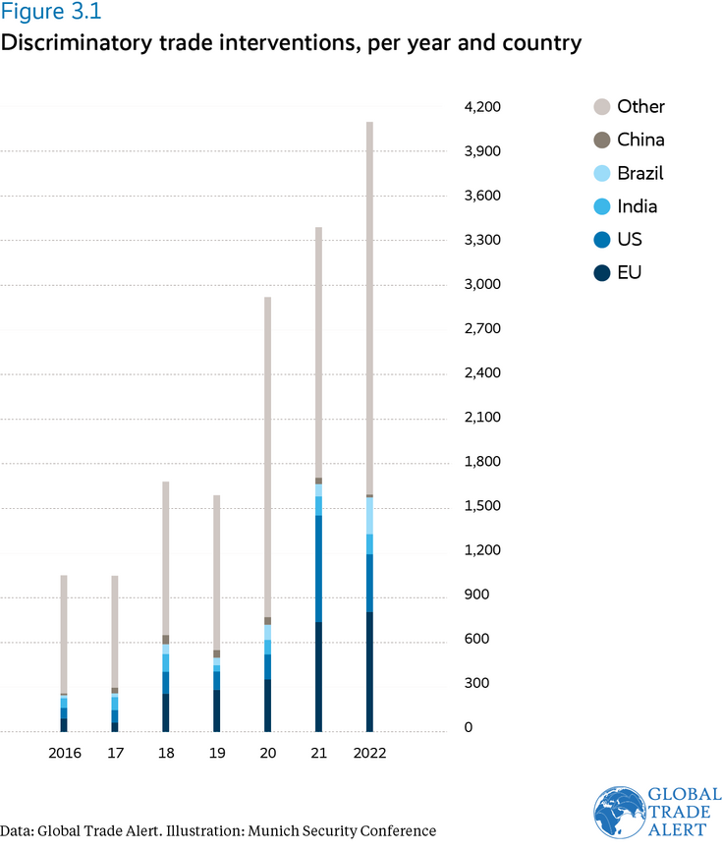Click the US segment of the 21 bar
The height and width of the screenshot is (851, 722).
pyautogui.click(x=318, y=568)
